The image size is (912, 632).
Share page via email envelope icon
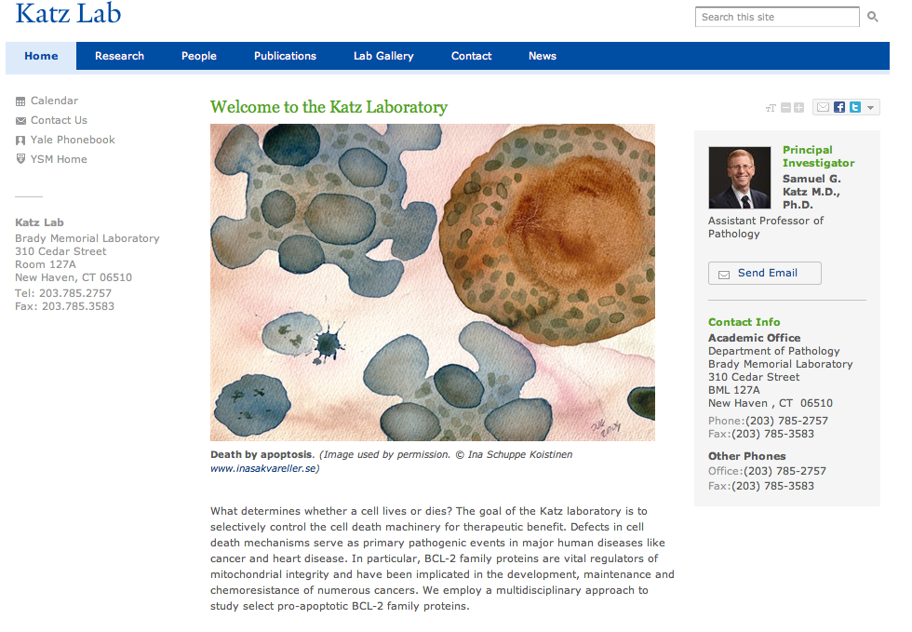click(823, 107)
